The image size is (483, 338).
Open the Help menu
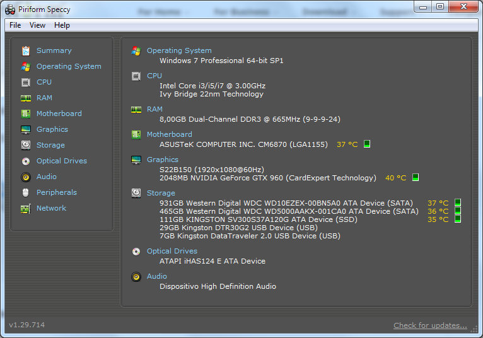tap(62, 25)
